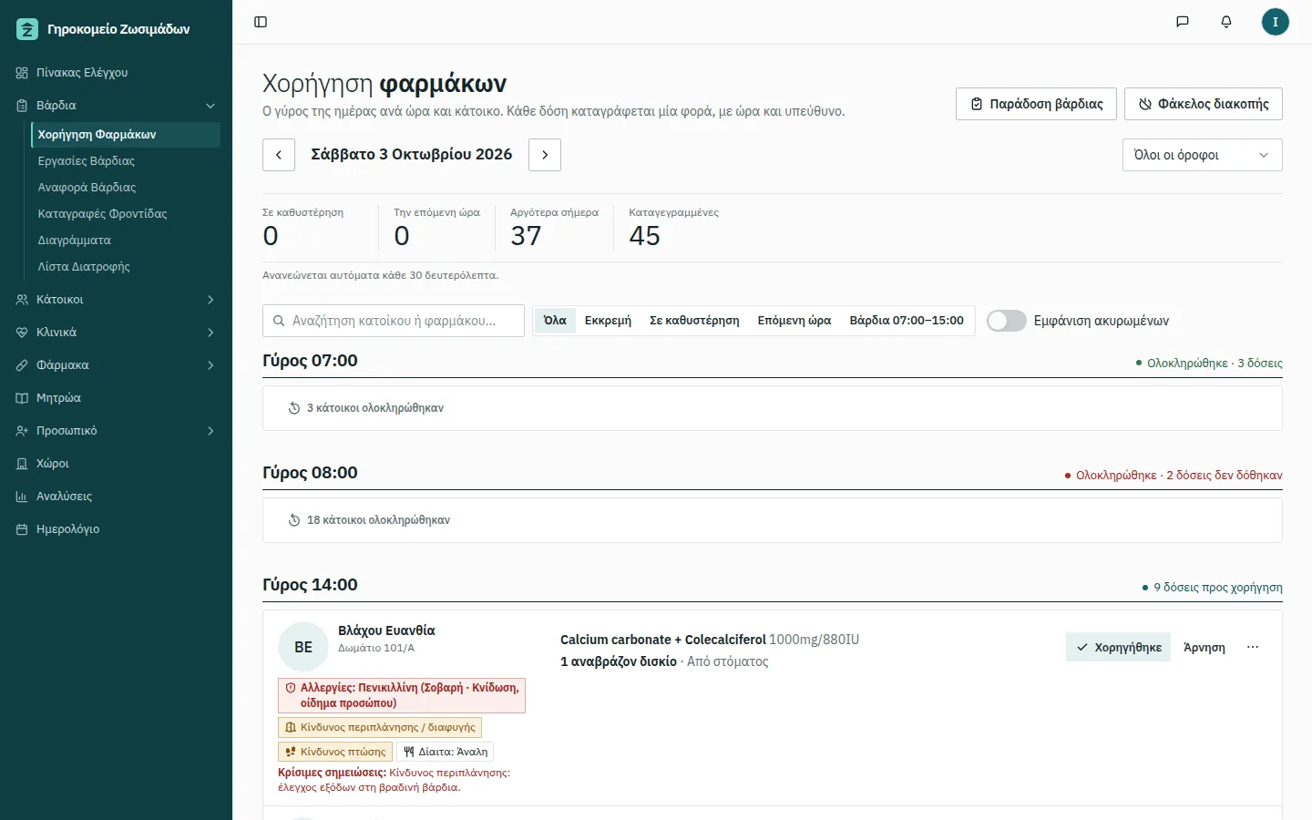The image size is (1312, 820).
Task: Toggle the sidebar panel icon
Action: pos(261,22)
